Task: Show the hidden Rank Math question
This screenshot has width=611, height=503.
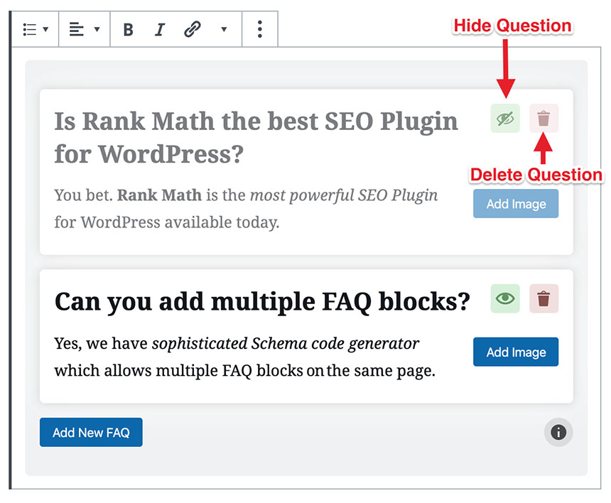Action: click(505, 118)
